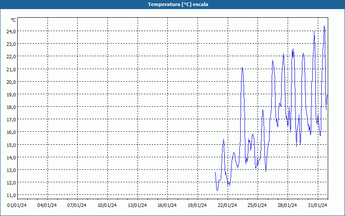Select the 13,0 y-axis value
The width and height of the screenshot is (345, 216).
click(11, 170)
